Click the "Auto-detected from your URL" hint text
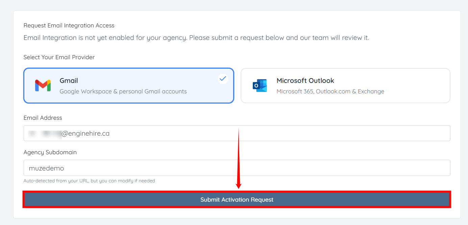The image size is (468, 225). [89, 181]
